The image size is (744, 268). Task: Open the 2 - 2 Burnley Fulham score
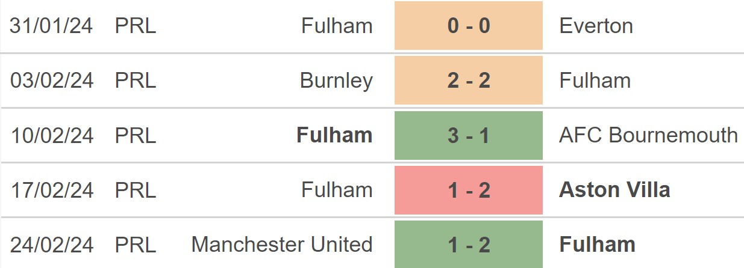469,80
